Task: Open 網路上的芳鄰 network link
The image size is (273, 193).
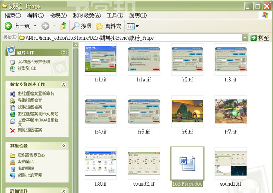Action: pyautogui.click(x=30, y=175)
